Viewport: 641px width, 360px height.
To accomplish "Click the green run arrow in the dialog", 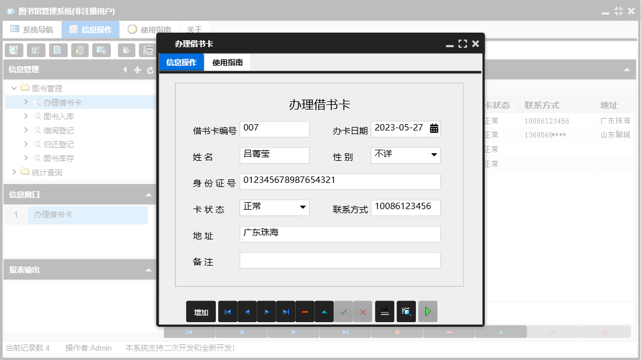I will point(428,311).
